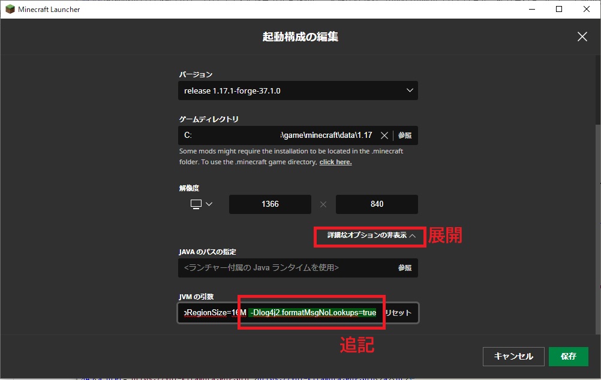Screen dimensions: 601x380
Task: Follow the 'click here.' link
Action: point(335,162)
